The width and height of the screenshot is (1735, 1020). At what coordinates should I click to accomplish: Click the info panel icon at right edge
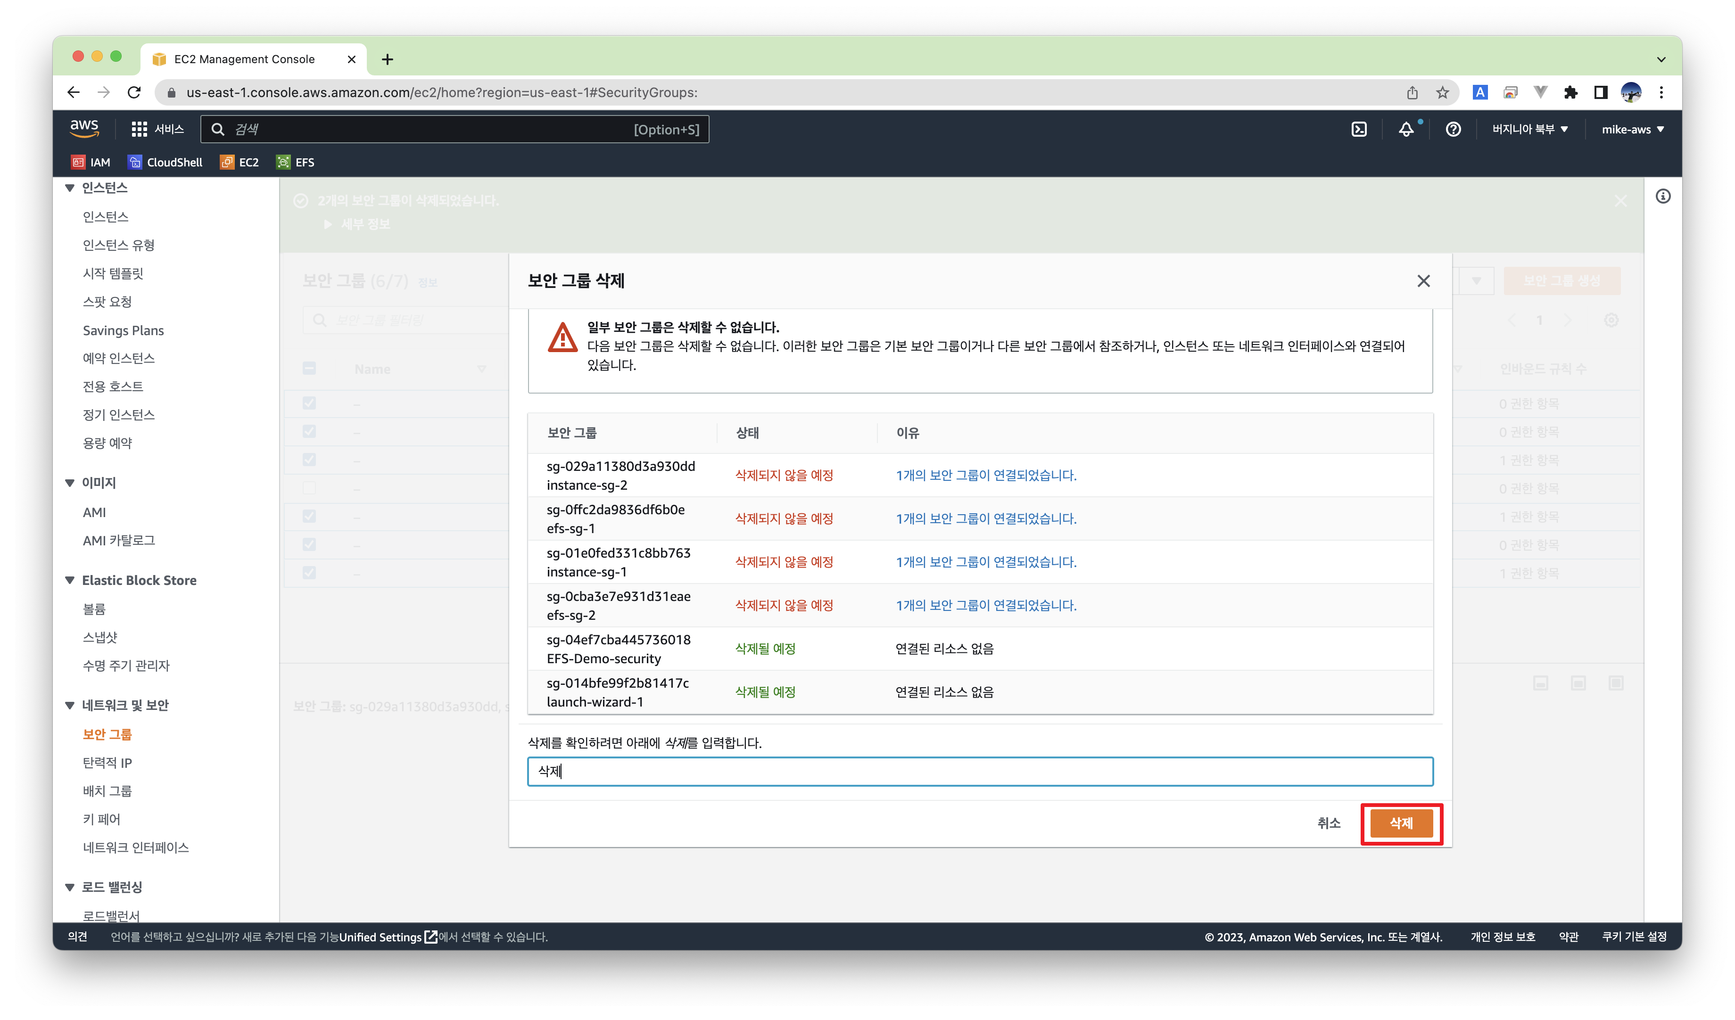(x=1663, y=197)
